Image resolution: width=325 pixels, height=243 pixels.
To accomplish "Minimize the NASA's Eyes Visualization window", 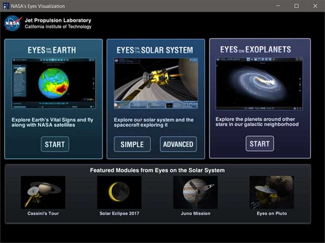I will click(x=278, y=6).
